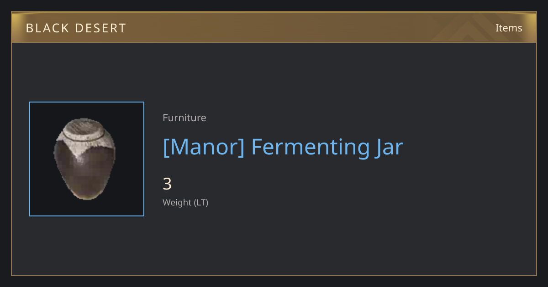This screenshot has width=548, height=287.
Task: Open the [Manor] Fermenting Jar title link
Action: (283, 147)
